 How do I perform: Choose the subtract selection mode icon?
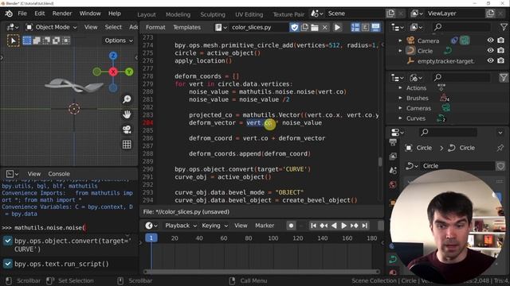(x=46, y=41)
